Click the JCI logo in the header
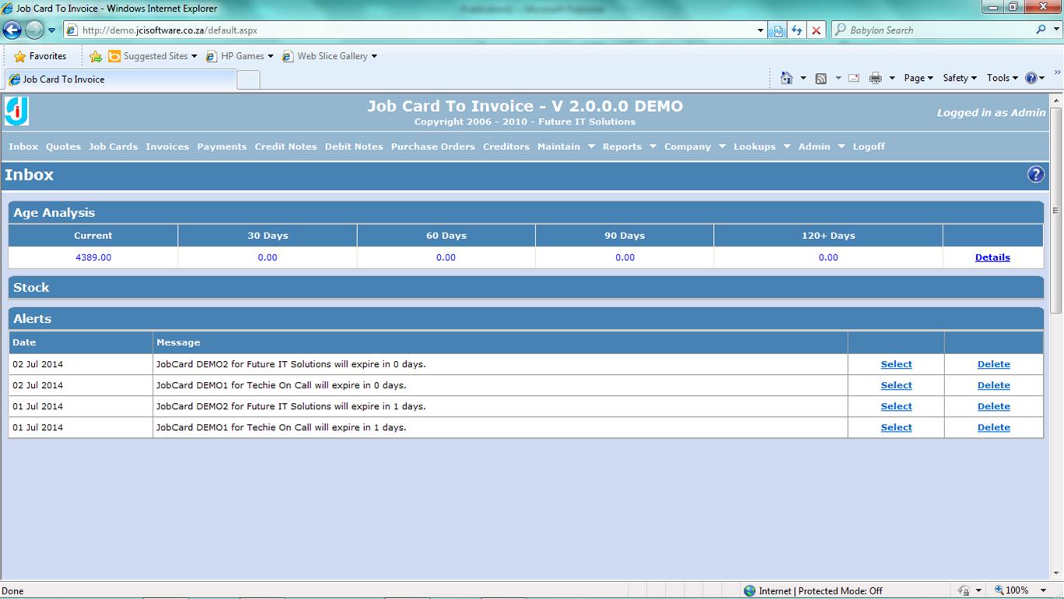This screenshot has height=599, width=1064. click(x=16, y=111)
